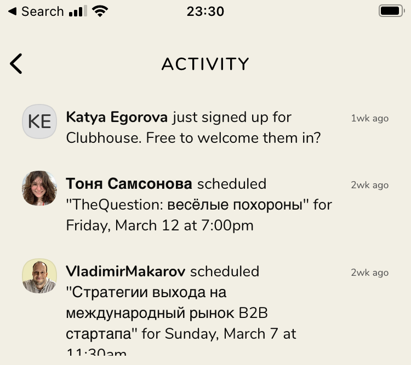Open VladimirMakarov's name link
This screenshot has height=365, width=411.
pyautogui.click(x=125, y=271)
